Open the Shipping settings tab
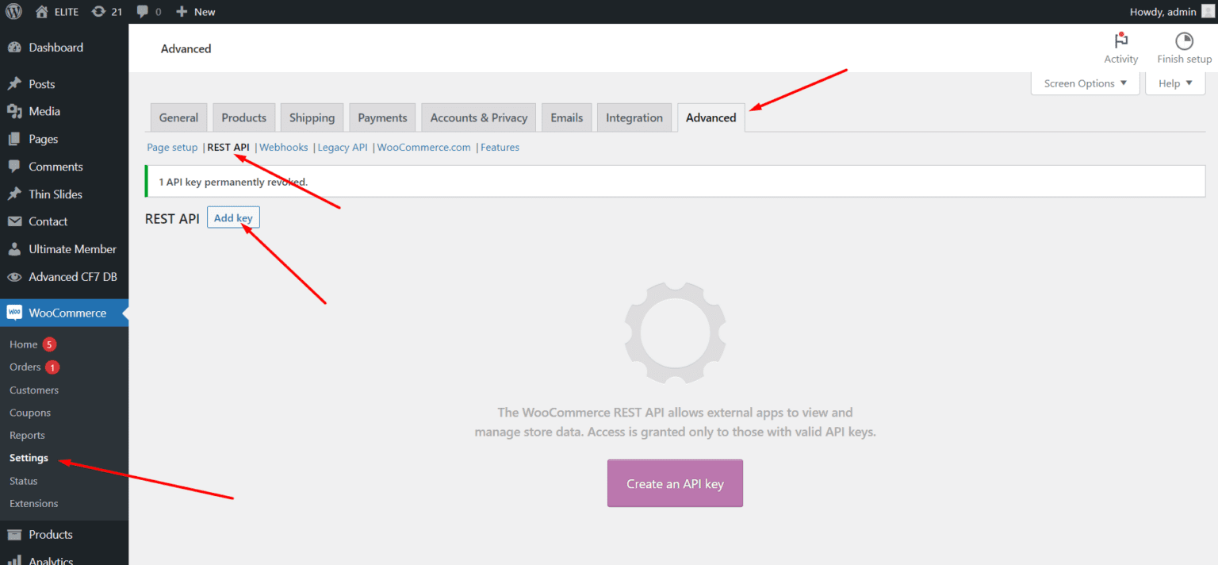This screenshot has height=565, width=1218. click(x=312, y=117)
